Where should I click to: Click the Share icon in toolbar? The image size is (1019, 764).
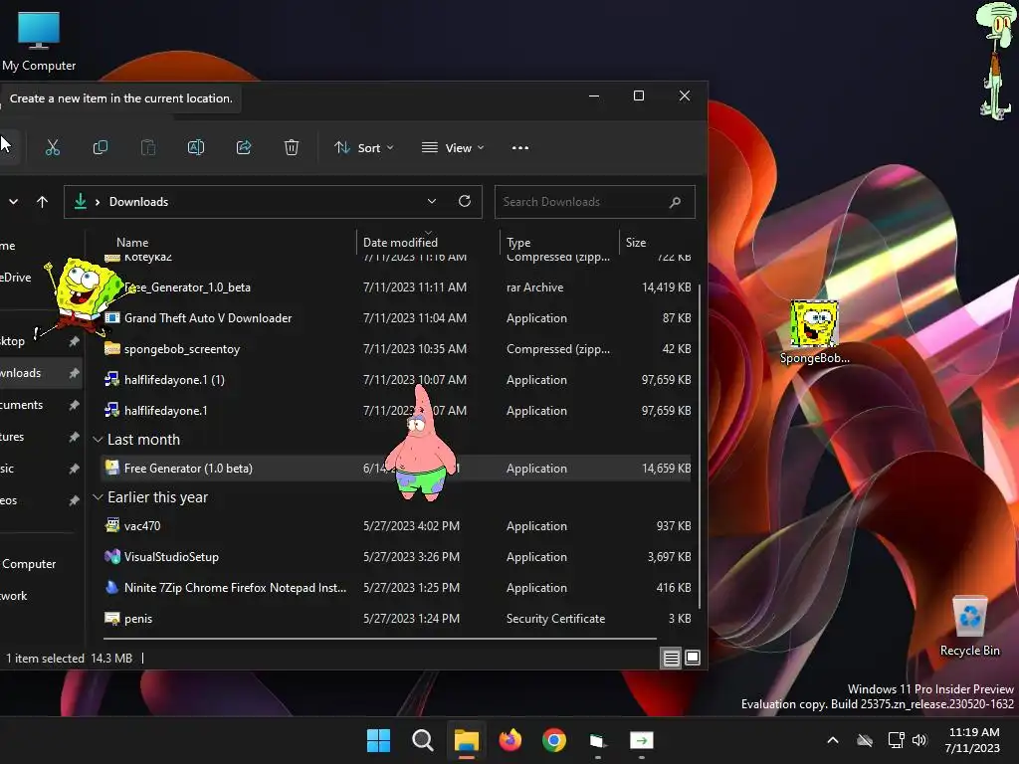click(244, 148)
